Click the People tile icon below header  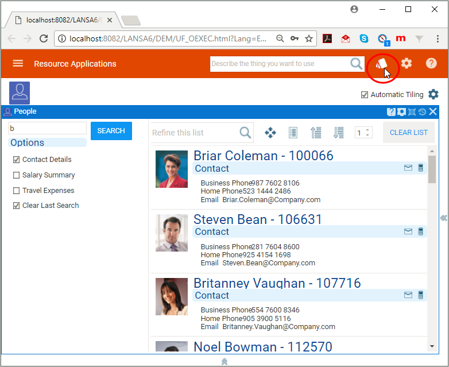coord(20,93)
